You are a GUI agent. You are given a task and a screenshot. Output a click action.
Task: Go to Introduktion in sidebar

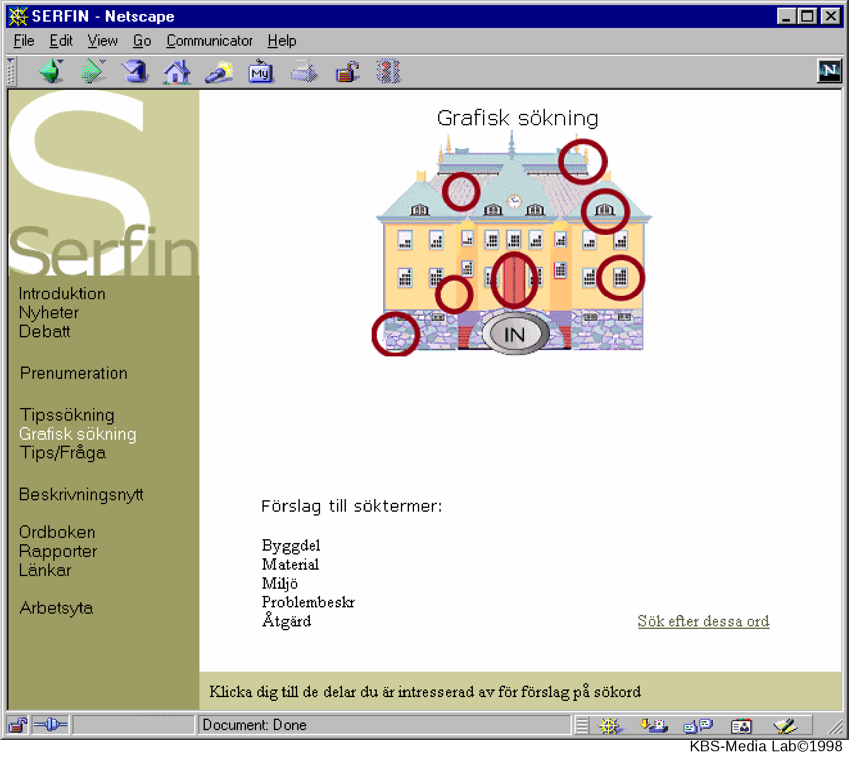(62, 294)
